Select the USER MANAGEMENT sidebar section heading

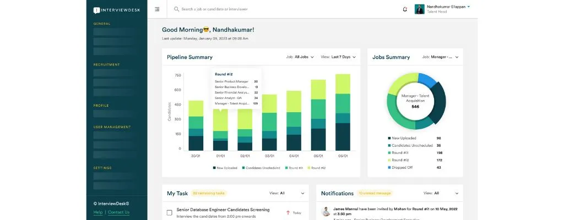pos(112,127)
